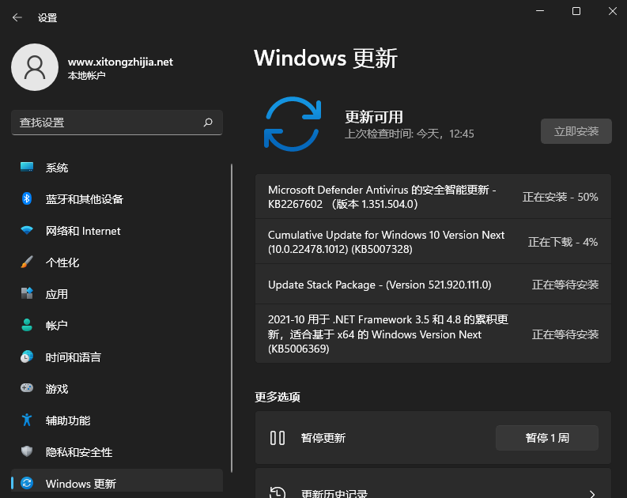Click the 更新可用 status heading

pos(374,117)
